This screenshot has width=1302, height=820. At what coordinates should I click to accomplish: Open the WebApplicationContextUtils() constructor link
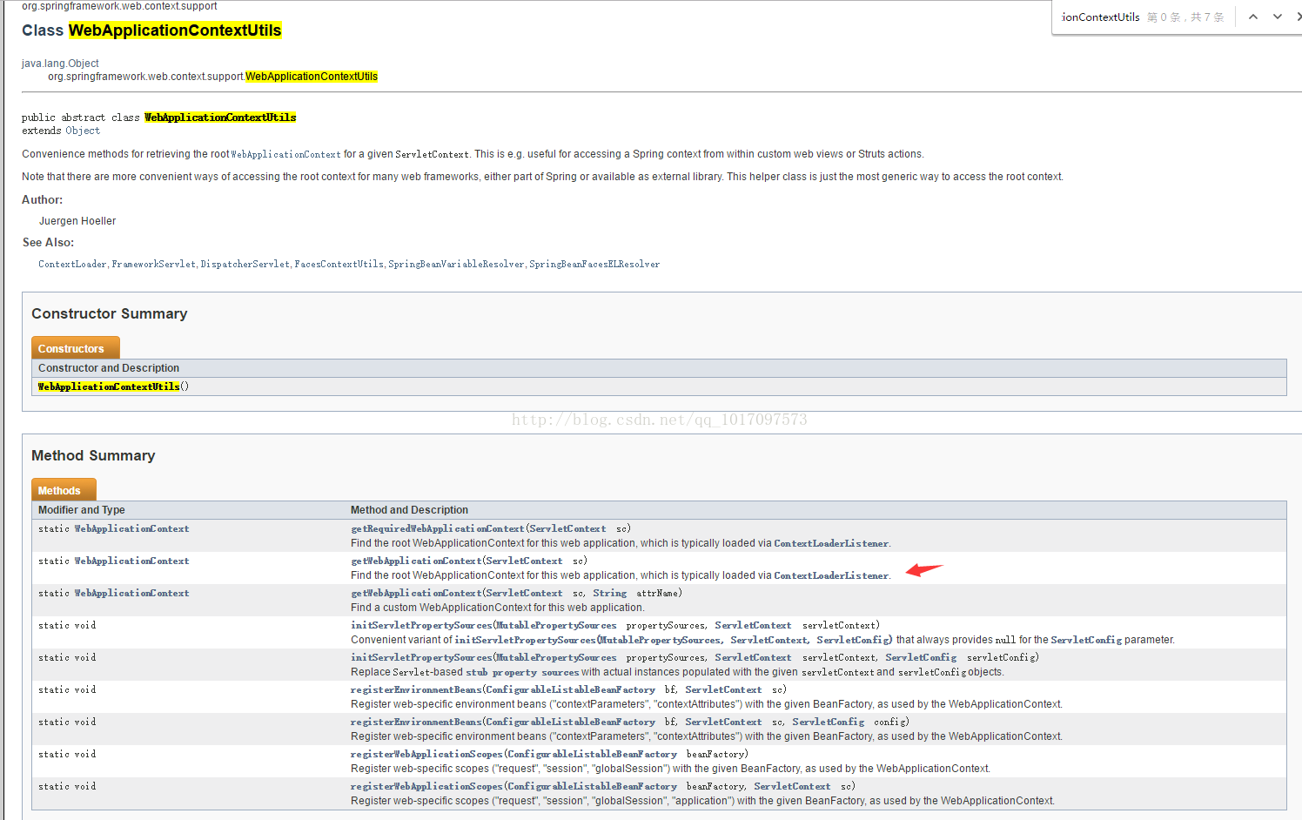point(109,386)
